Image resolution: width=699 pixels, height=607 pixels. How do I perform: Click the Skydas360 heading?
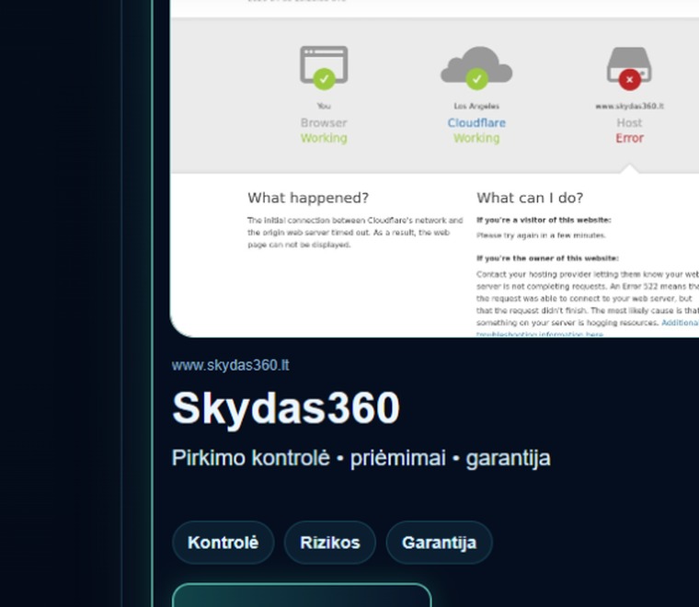coord(286,407)
